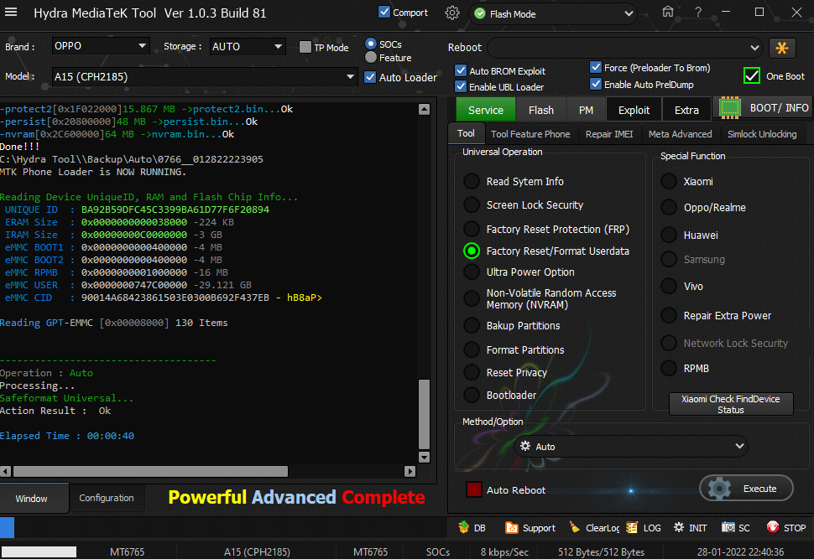Select Bakup Partitions option
Screen dimensions: 814x559
point(472,326)
